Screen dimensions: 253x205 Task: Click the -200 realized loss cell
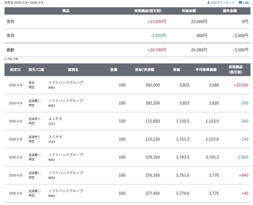coord(244,103)
